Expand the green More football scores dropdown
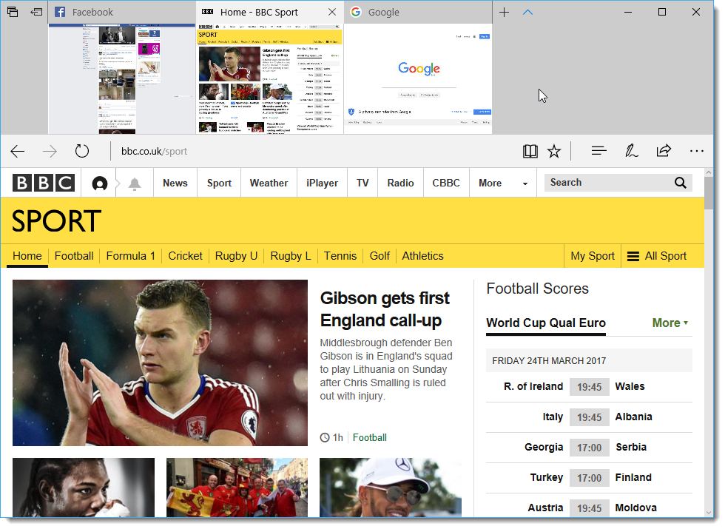 tap(670, 323)
